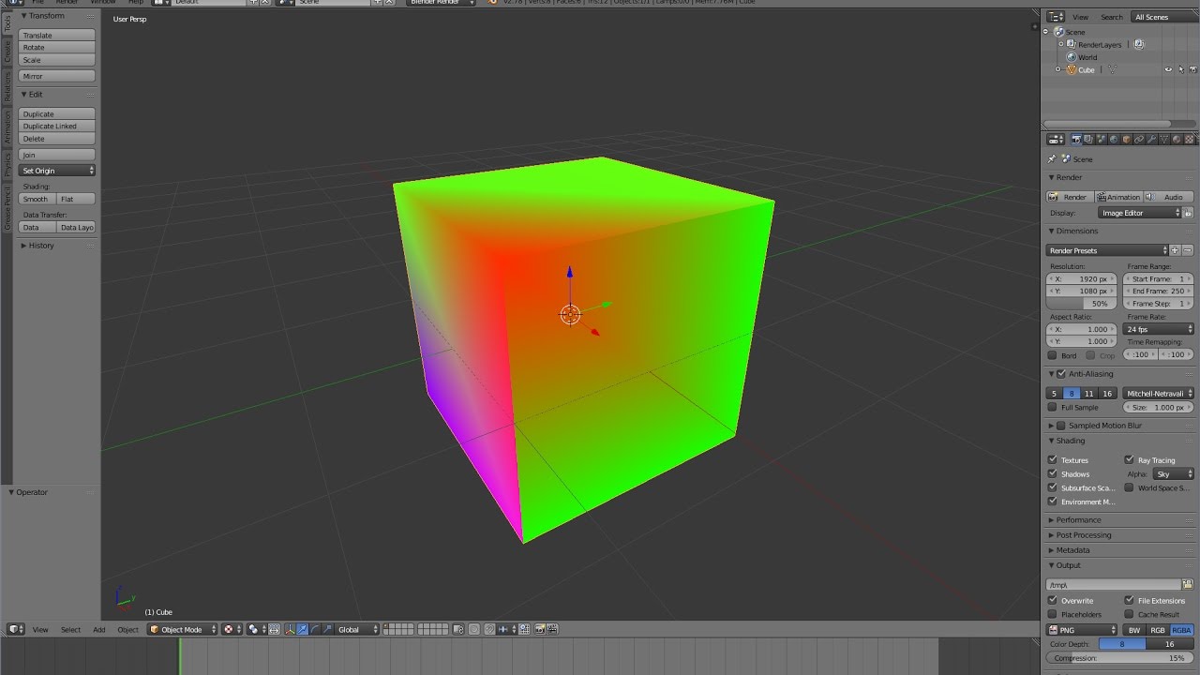This screenshot has height=675, width=1200.
Task: Toggle the Anti-Aliasing checkbox
Action: pyautogui.click(x=1061, y=374)
